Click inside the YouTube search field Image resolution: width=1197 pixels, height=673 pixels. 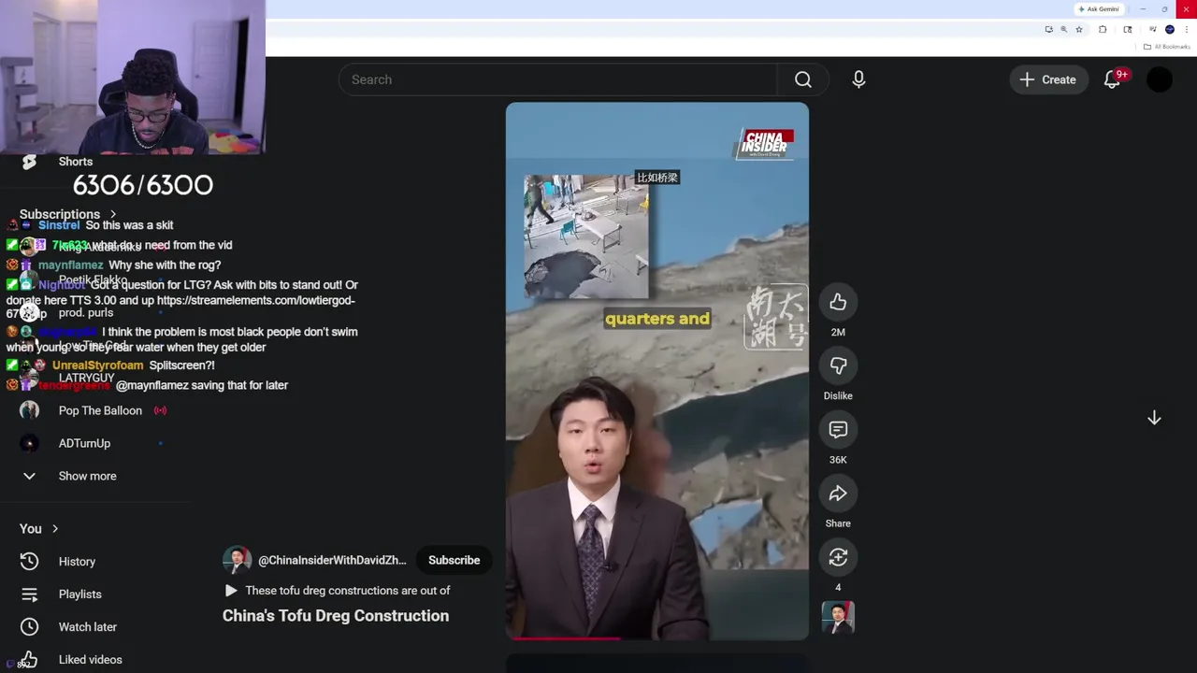[558, 79]
